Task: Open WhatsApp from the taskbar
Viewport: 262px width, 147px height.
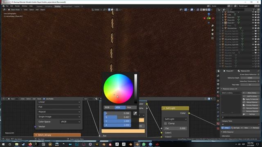Action: point(144,144)
